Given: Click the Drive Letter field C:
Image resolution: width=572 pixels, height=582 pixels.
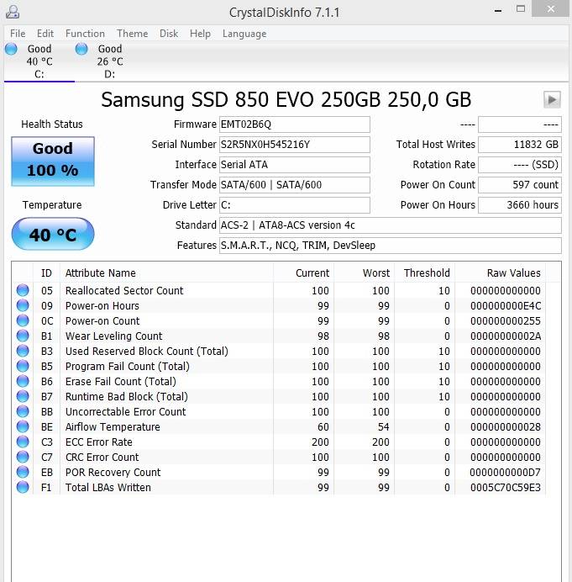Looking at the screenshot, I should pyautogui.click(x=294, y=205).
